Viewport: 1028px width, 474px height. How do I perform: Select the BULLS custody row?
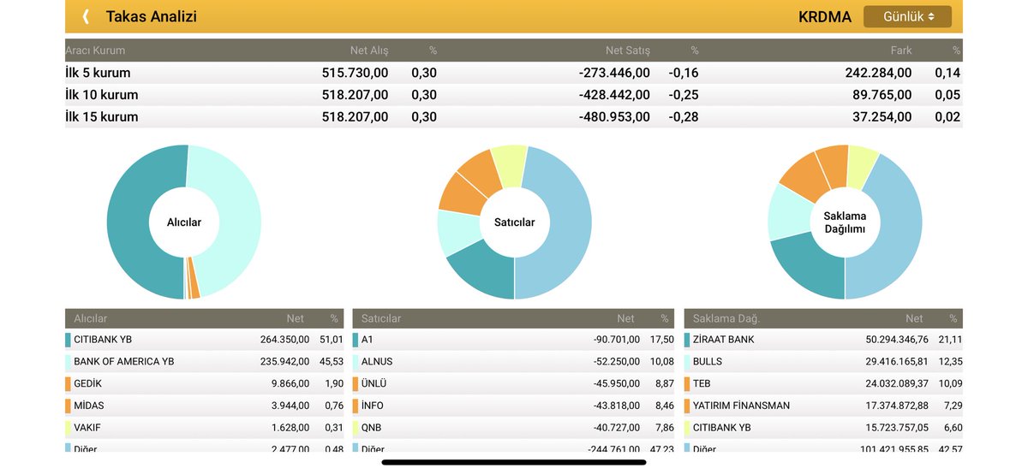(x=823, y=362)
